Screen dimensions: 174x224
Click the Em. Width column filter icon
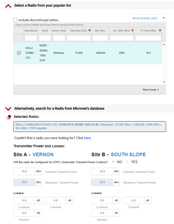click(x=132, y=31)
